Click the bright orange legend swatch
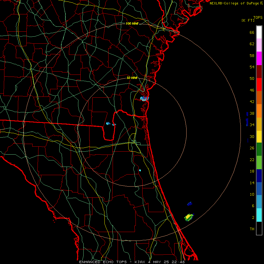 pyautogui.click(x=259, y=111)
